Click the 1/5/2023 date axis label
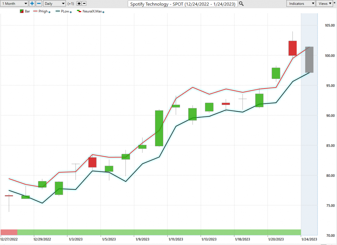Image resolution: width=337 pixels, height=245 pixels. coord(109,239)
